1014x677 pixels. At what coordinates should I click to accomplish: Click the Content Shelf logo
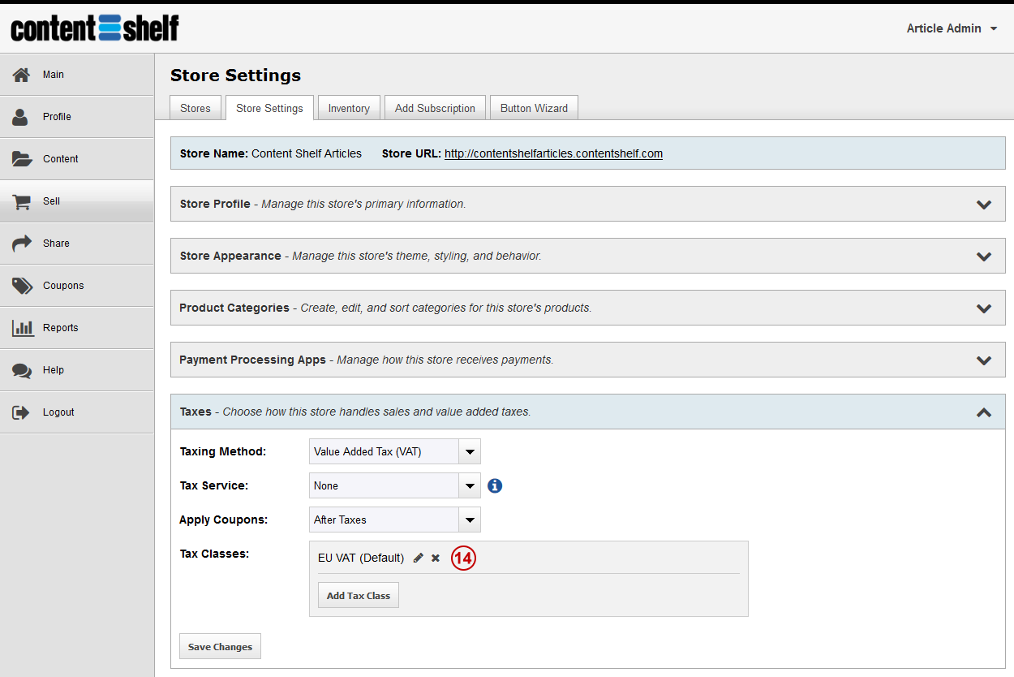point(95,28)
